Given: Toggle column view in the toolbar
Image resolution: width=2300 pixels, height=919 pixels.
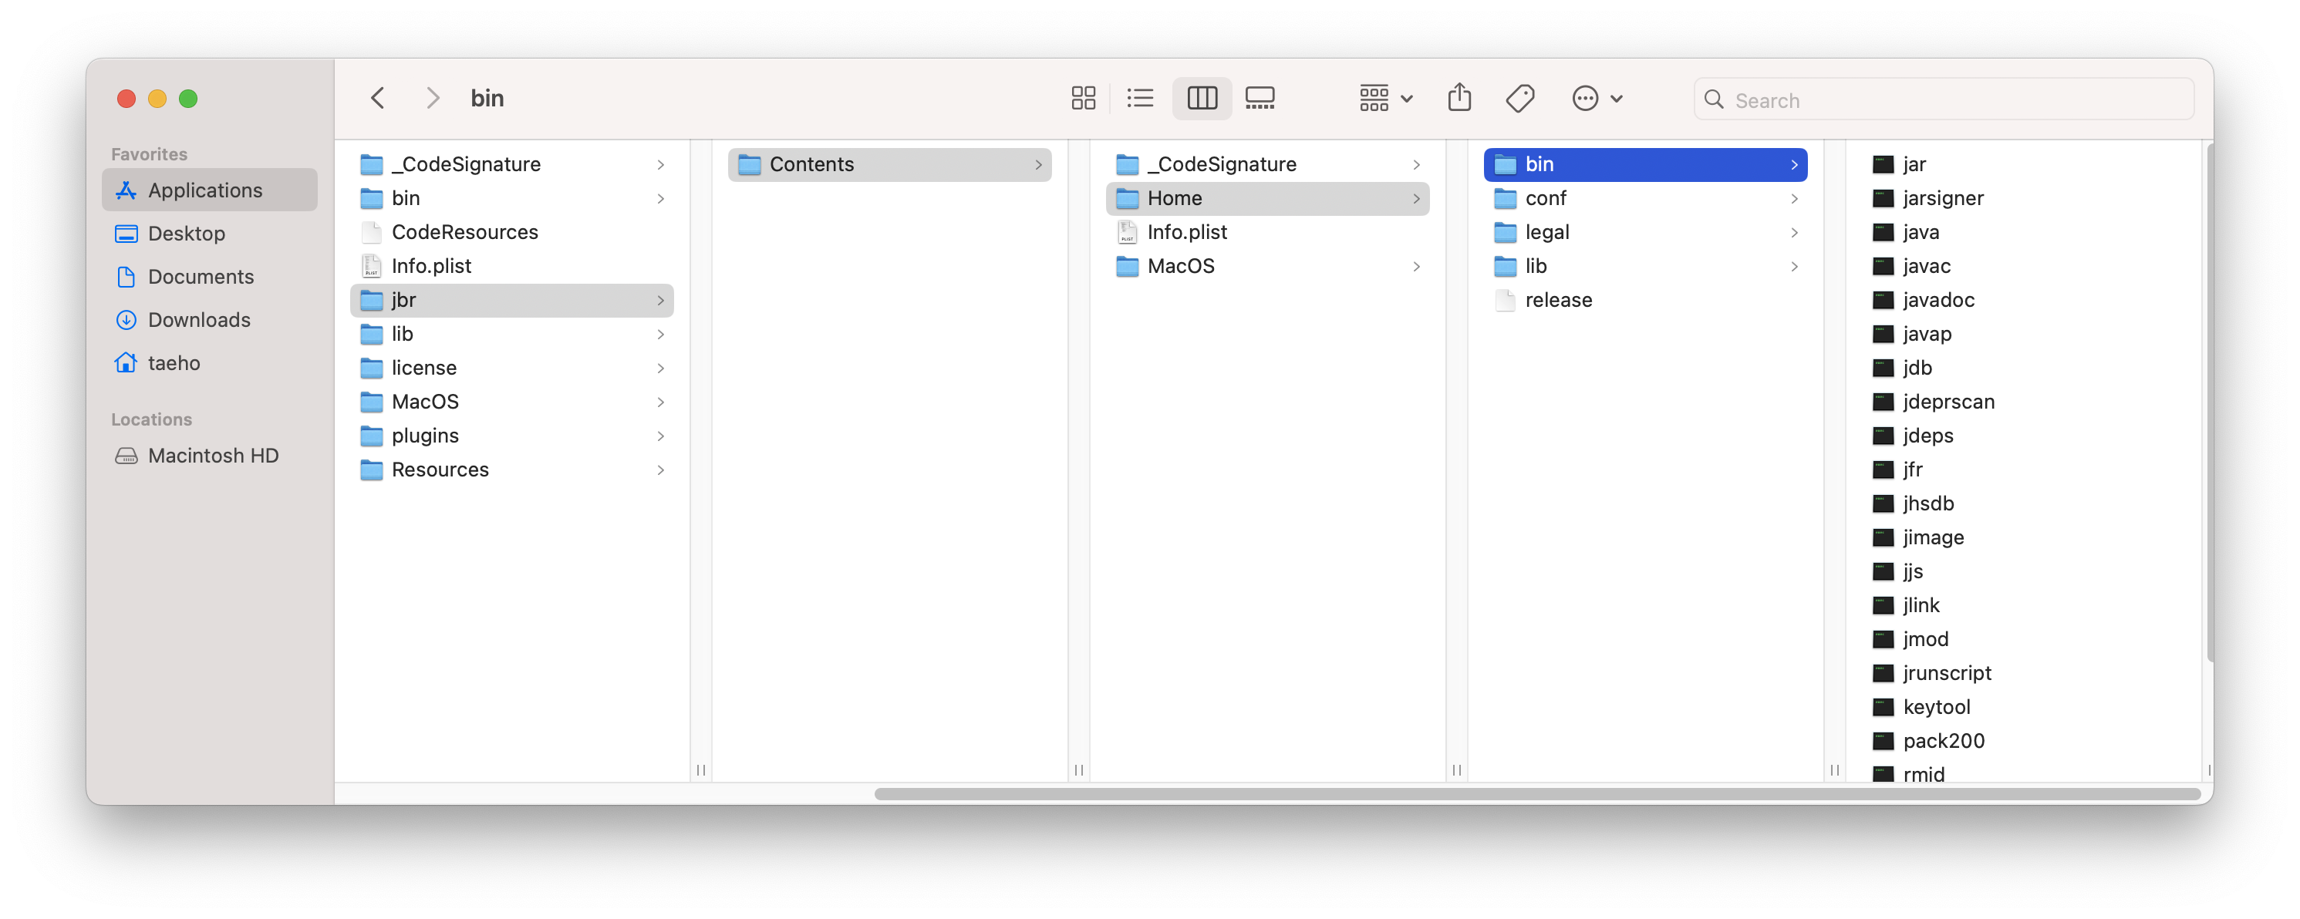Looking at the screenshot, I should point(1202,98).
